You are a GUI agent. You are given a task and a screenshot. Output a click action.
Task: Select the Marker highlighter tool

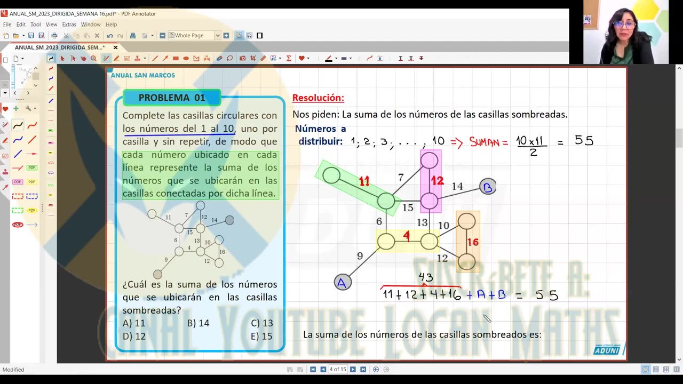tap(116, 58)
